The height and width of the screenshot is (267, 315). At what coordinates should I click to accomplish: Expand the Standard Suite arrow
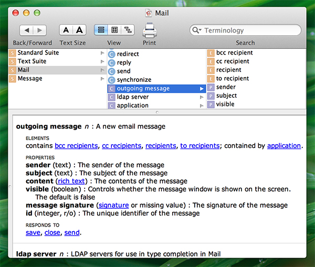(x=102, y=53)
